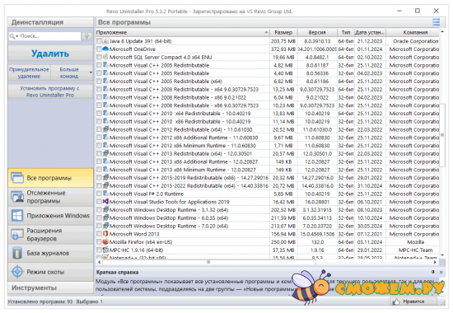
Task: Click the Forced Uninstall button
Action: tap(29, 72)
